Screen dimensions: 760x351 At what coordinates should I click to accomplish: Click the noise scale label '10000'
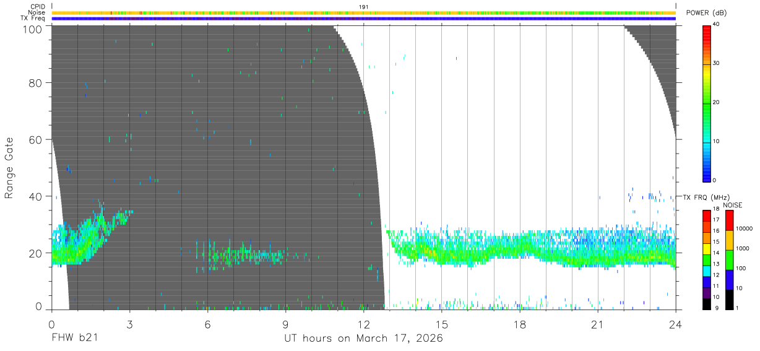coord(744,229)
